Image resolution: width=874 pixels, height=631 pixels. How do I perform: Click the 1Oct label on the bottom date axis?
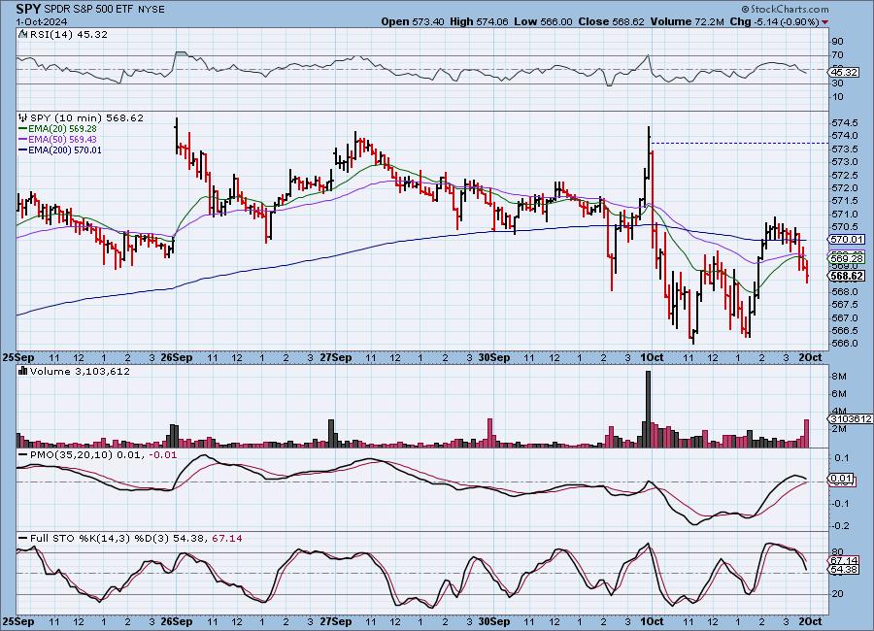(651, 621)
